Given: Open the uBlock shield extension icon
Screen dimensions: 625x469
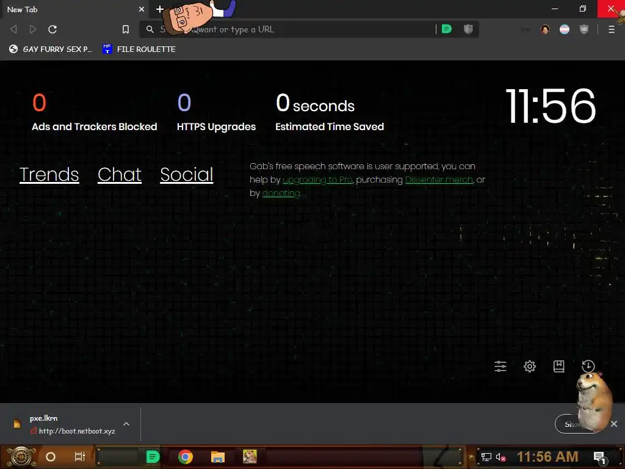Looking at the screenshot, I should [x=584, y=29].
